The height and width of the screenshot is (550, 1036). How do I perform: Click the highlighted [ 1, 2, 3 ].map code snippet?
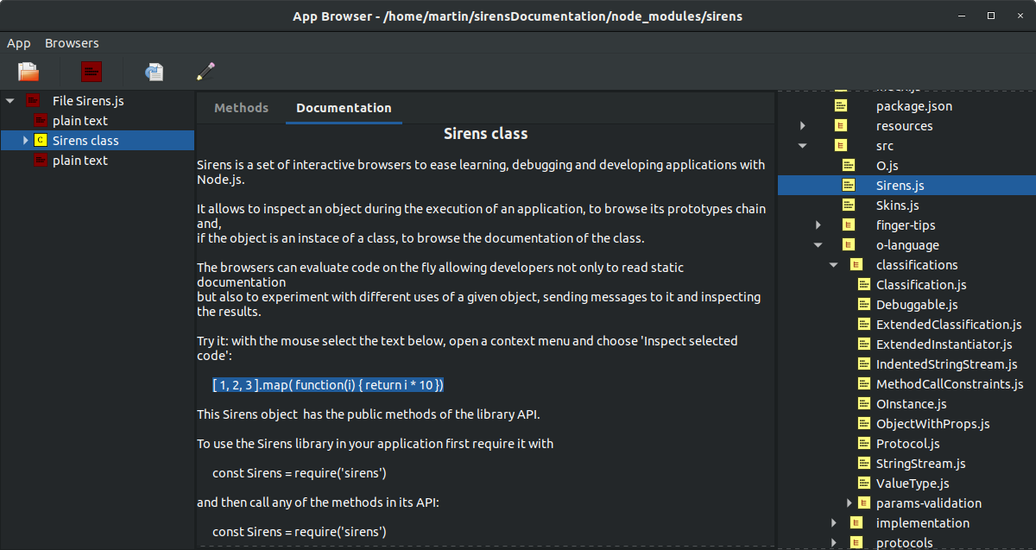(328, 384)
